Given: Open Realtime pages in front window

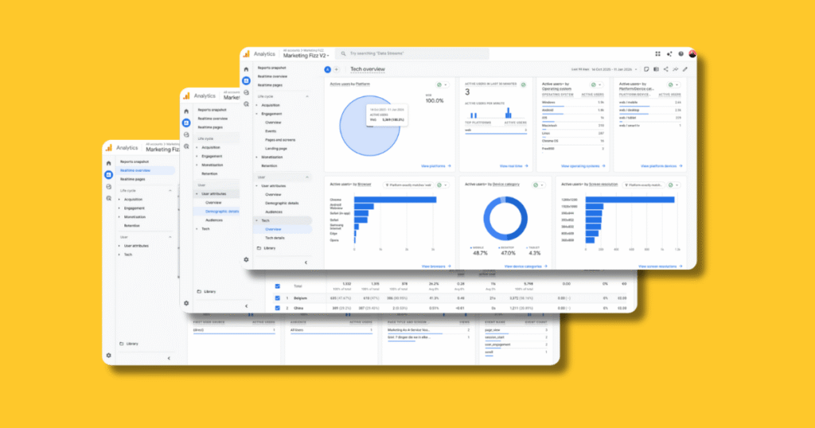Looking at the screenshot, I should [271, 85].
